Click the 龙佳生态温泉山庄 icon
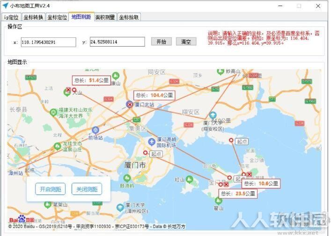This screenshot has height=236, width=331. pos(58,146)
